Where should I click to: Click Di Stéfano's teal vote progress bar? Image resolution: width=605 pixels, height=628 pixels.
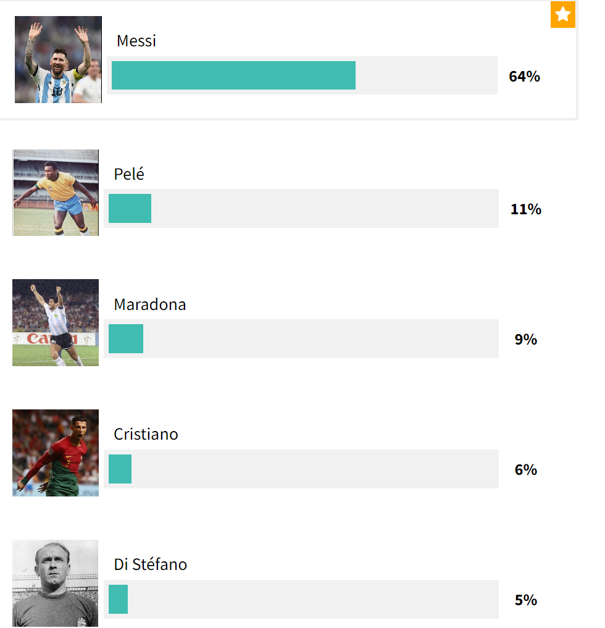pyautogui.click(x=118, y=599)
